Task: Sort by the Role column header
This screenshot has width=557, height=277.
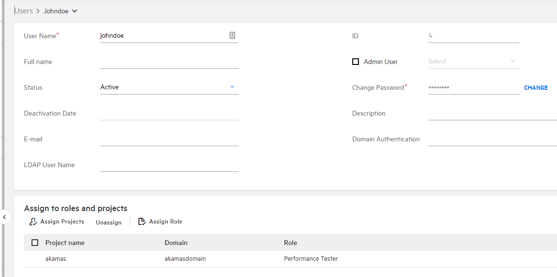Action: tap(290, 243)
